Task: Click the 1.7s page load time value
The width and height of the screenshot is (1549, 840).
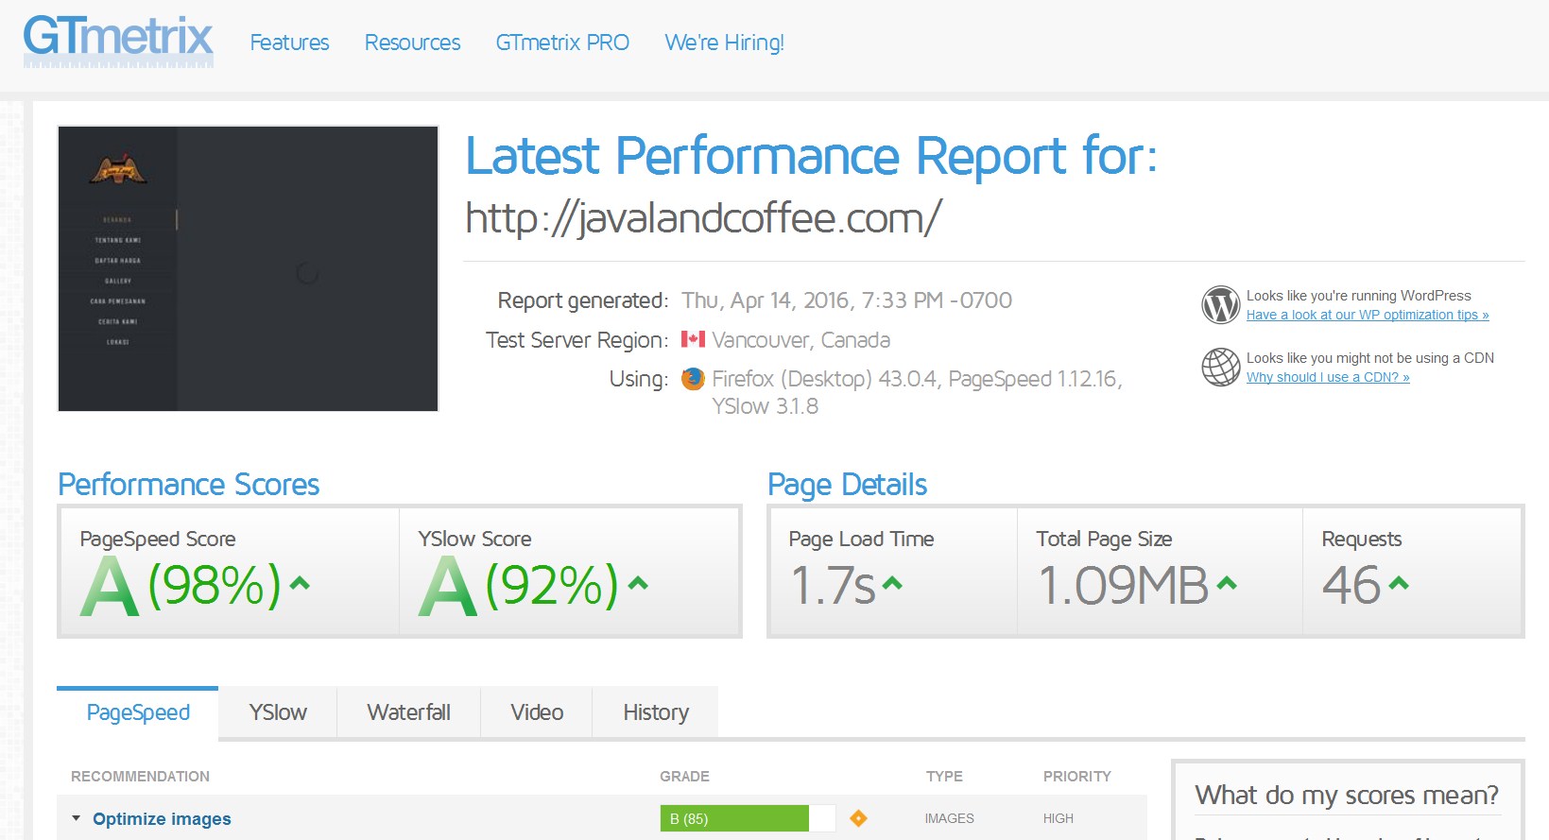Action: (833, 585)
